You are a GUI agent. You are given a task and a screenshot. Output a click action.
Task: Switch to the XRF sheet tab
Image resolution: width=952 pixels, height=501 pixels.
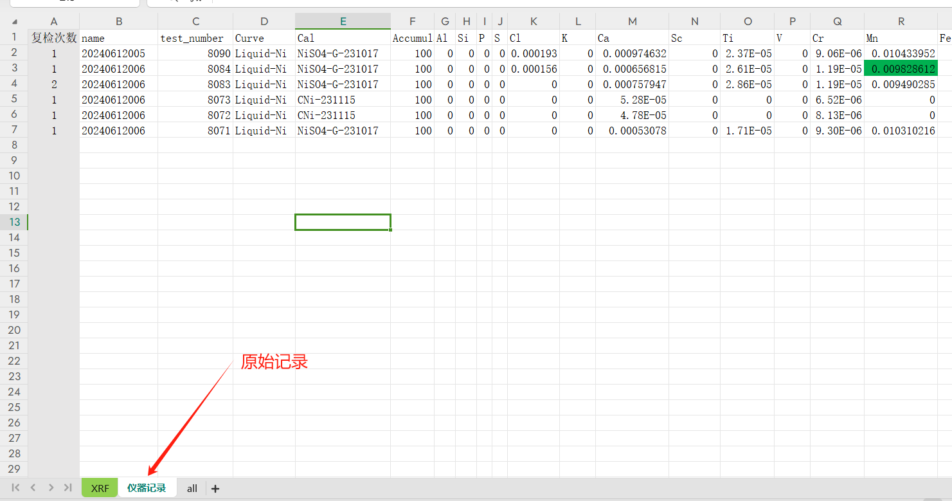click(100, 488)
